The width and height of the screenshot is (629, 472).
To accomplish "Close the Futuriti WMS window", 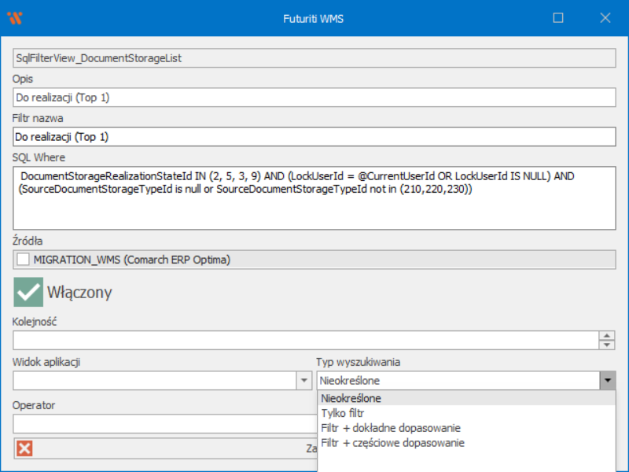I will click(605, 17).
